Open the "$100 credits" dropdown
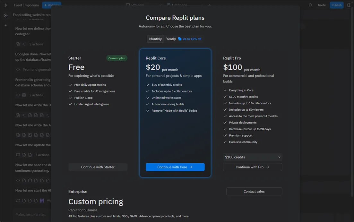Image resolution: width=354 pixels, height=222 pixels. pyautogui.click(x=252, y=157)
